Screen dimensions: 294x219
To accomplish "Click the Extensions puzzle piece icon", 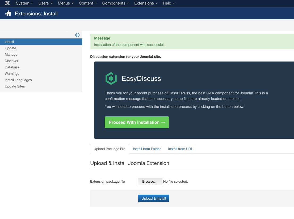I will pos(8,13).
